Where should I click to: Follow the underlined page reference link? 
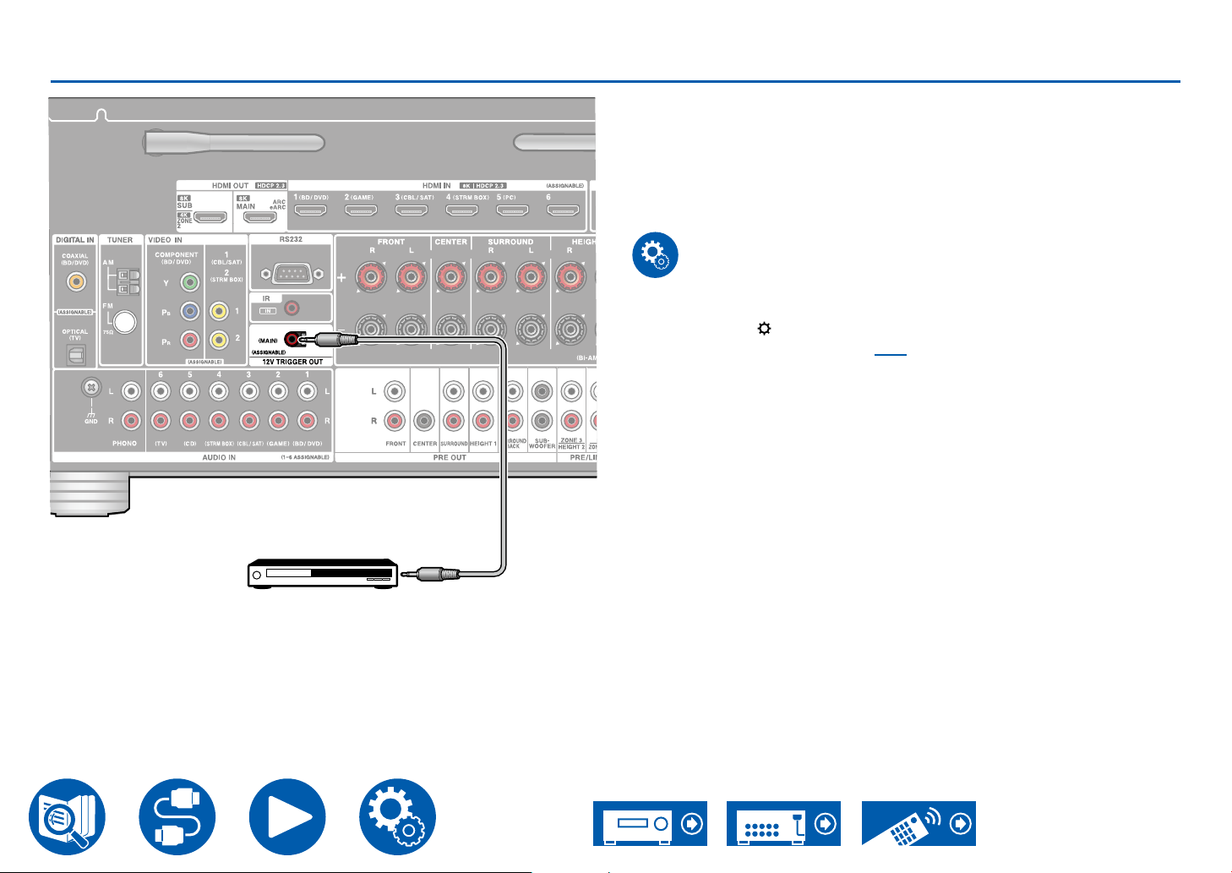pyautogui.click(x=890, y=350)
